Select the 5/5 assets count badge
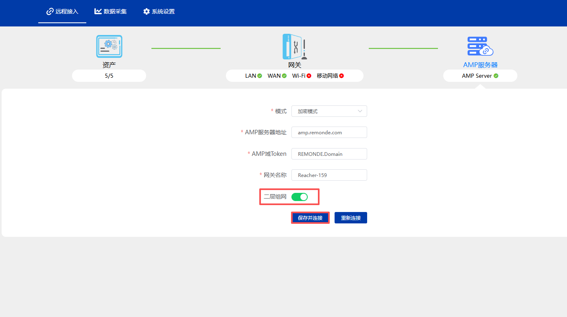 pos(109,76)
